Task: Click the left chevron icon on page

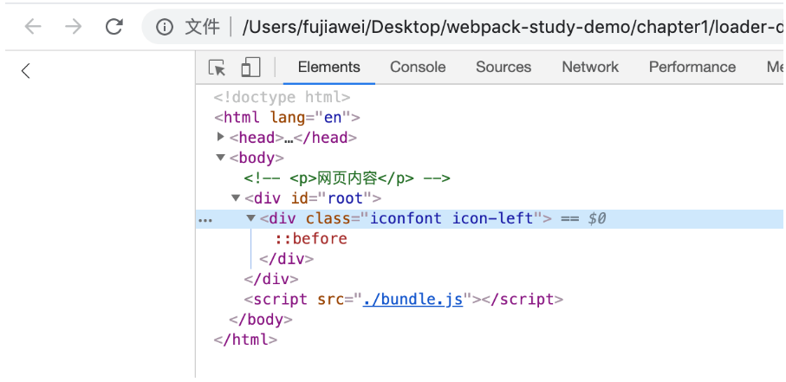Action: coord(26,71)
